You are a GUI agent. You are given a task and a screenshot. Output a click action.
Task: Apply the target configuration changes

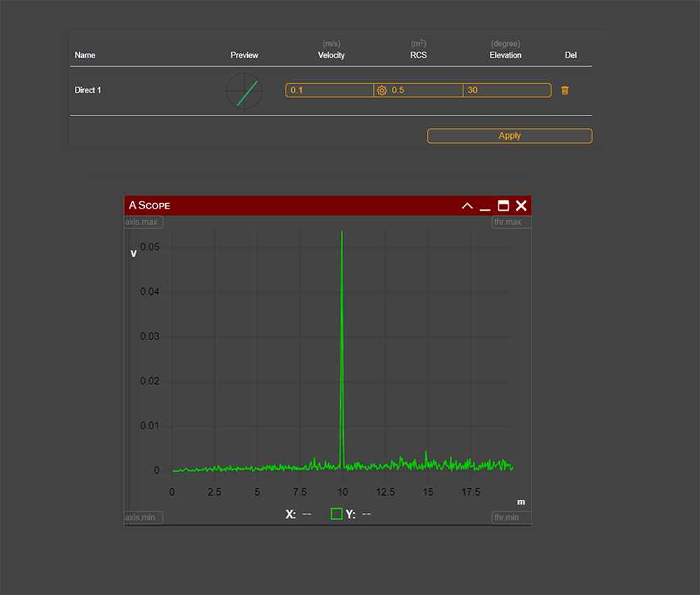pyautogui.click(x=509, y=136)
